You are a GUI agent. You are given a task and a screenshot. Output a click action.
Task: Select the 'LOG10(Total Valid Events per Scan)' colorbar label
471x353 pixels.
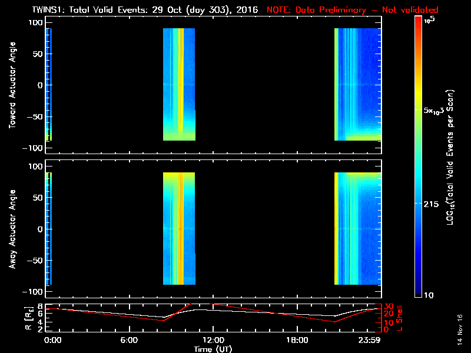pos(450,157)
